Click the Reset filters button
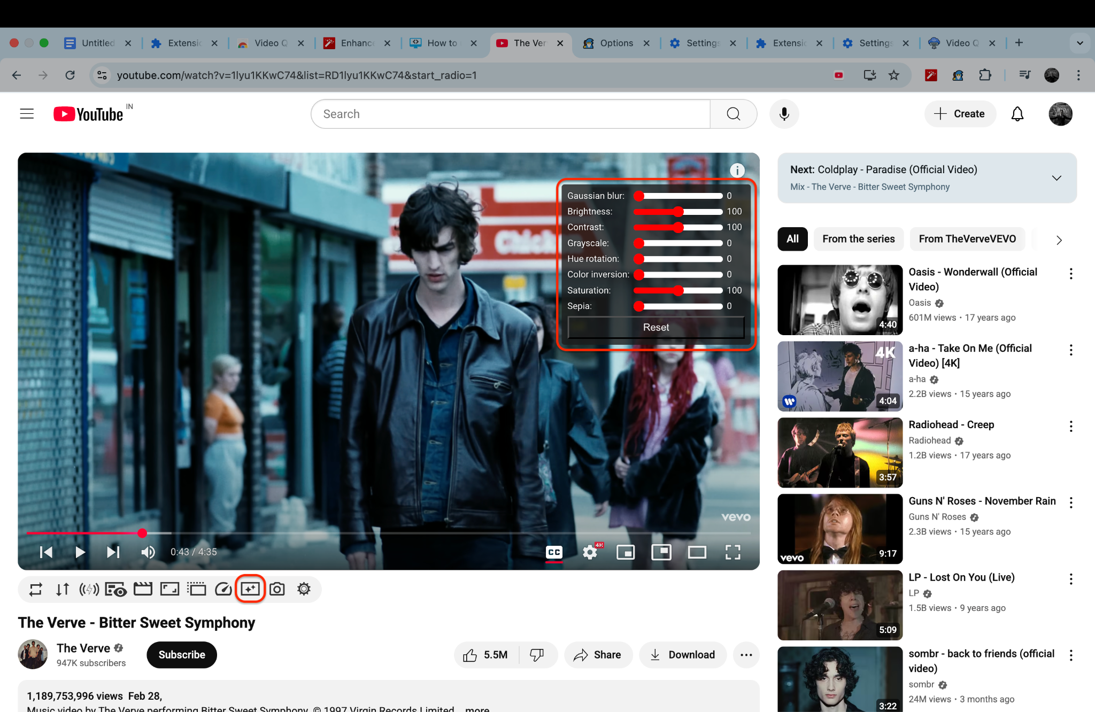The height and width of the screenshot is (712, 1095). (x=656, y=327)
